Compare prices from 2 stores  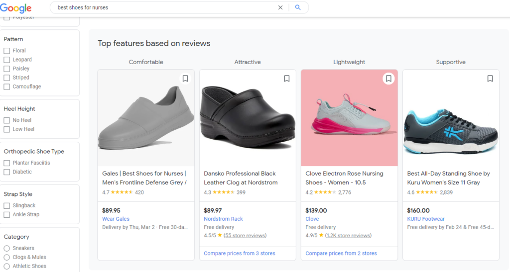click(x=341, y=253)
